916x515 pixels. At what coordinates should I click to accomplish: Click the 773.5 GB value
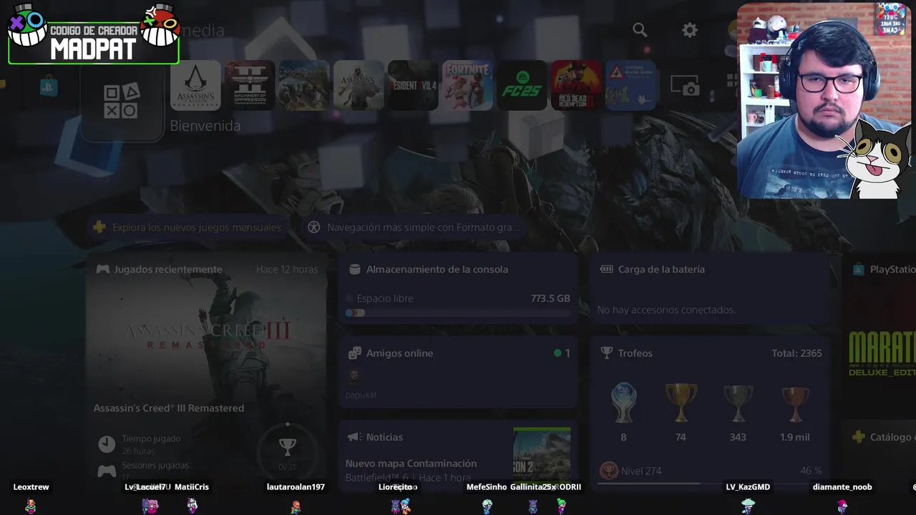[x=550, y=298]
